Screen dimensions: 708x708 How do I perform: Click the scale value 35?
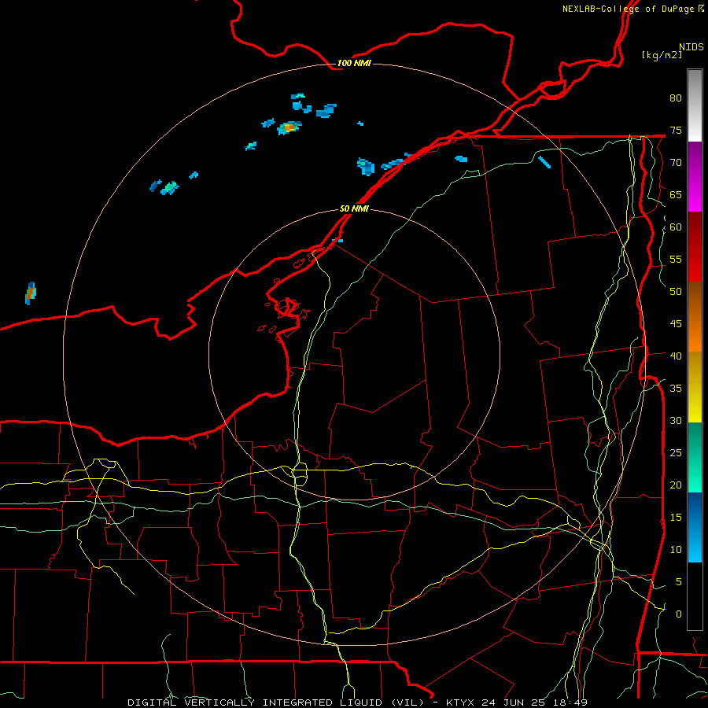click(676, 389)
